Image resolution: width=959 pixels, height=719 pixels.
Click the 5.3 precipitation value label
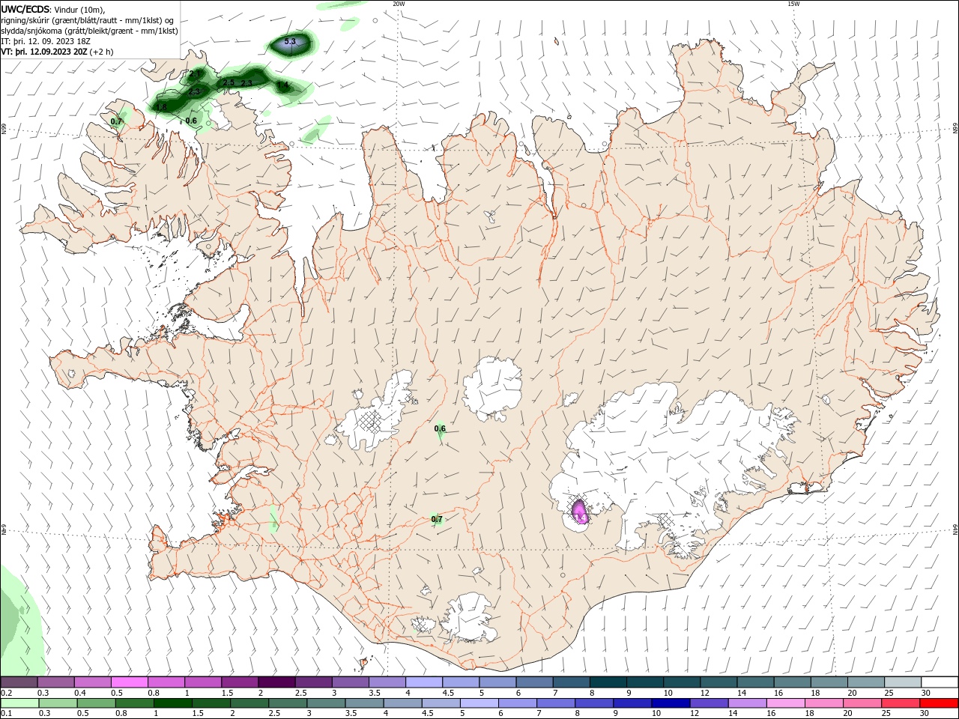tap(291, 42)
